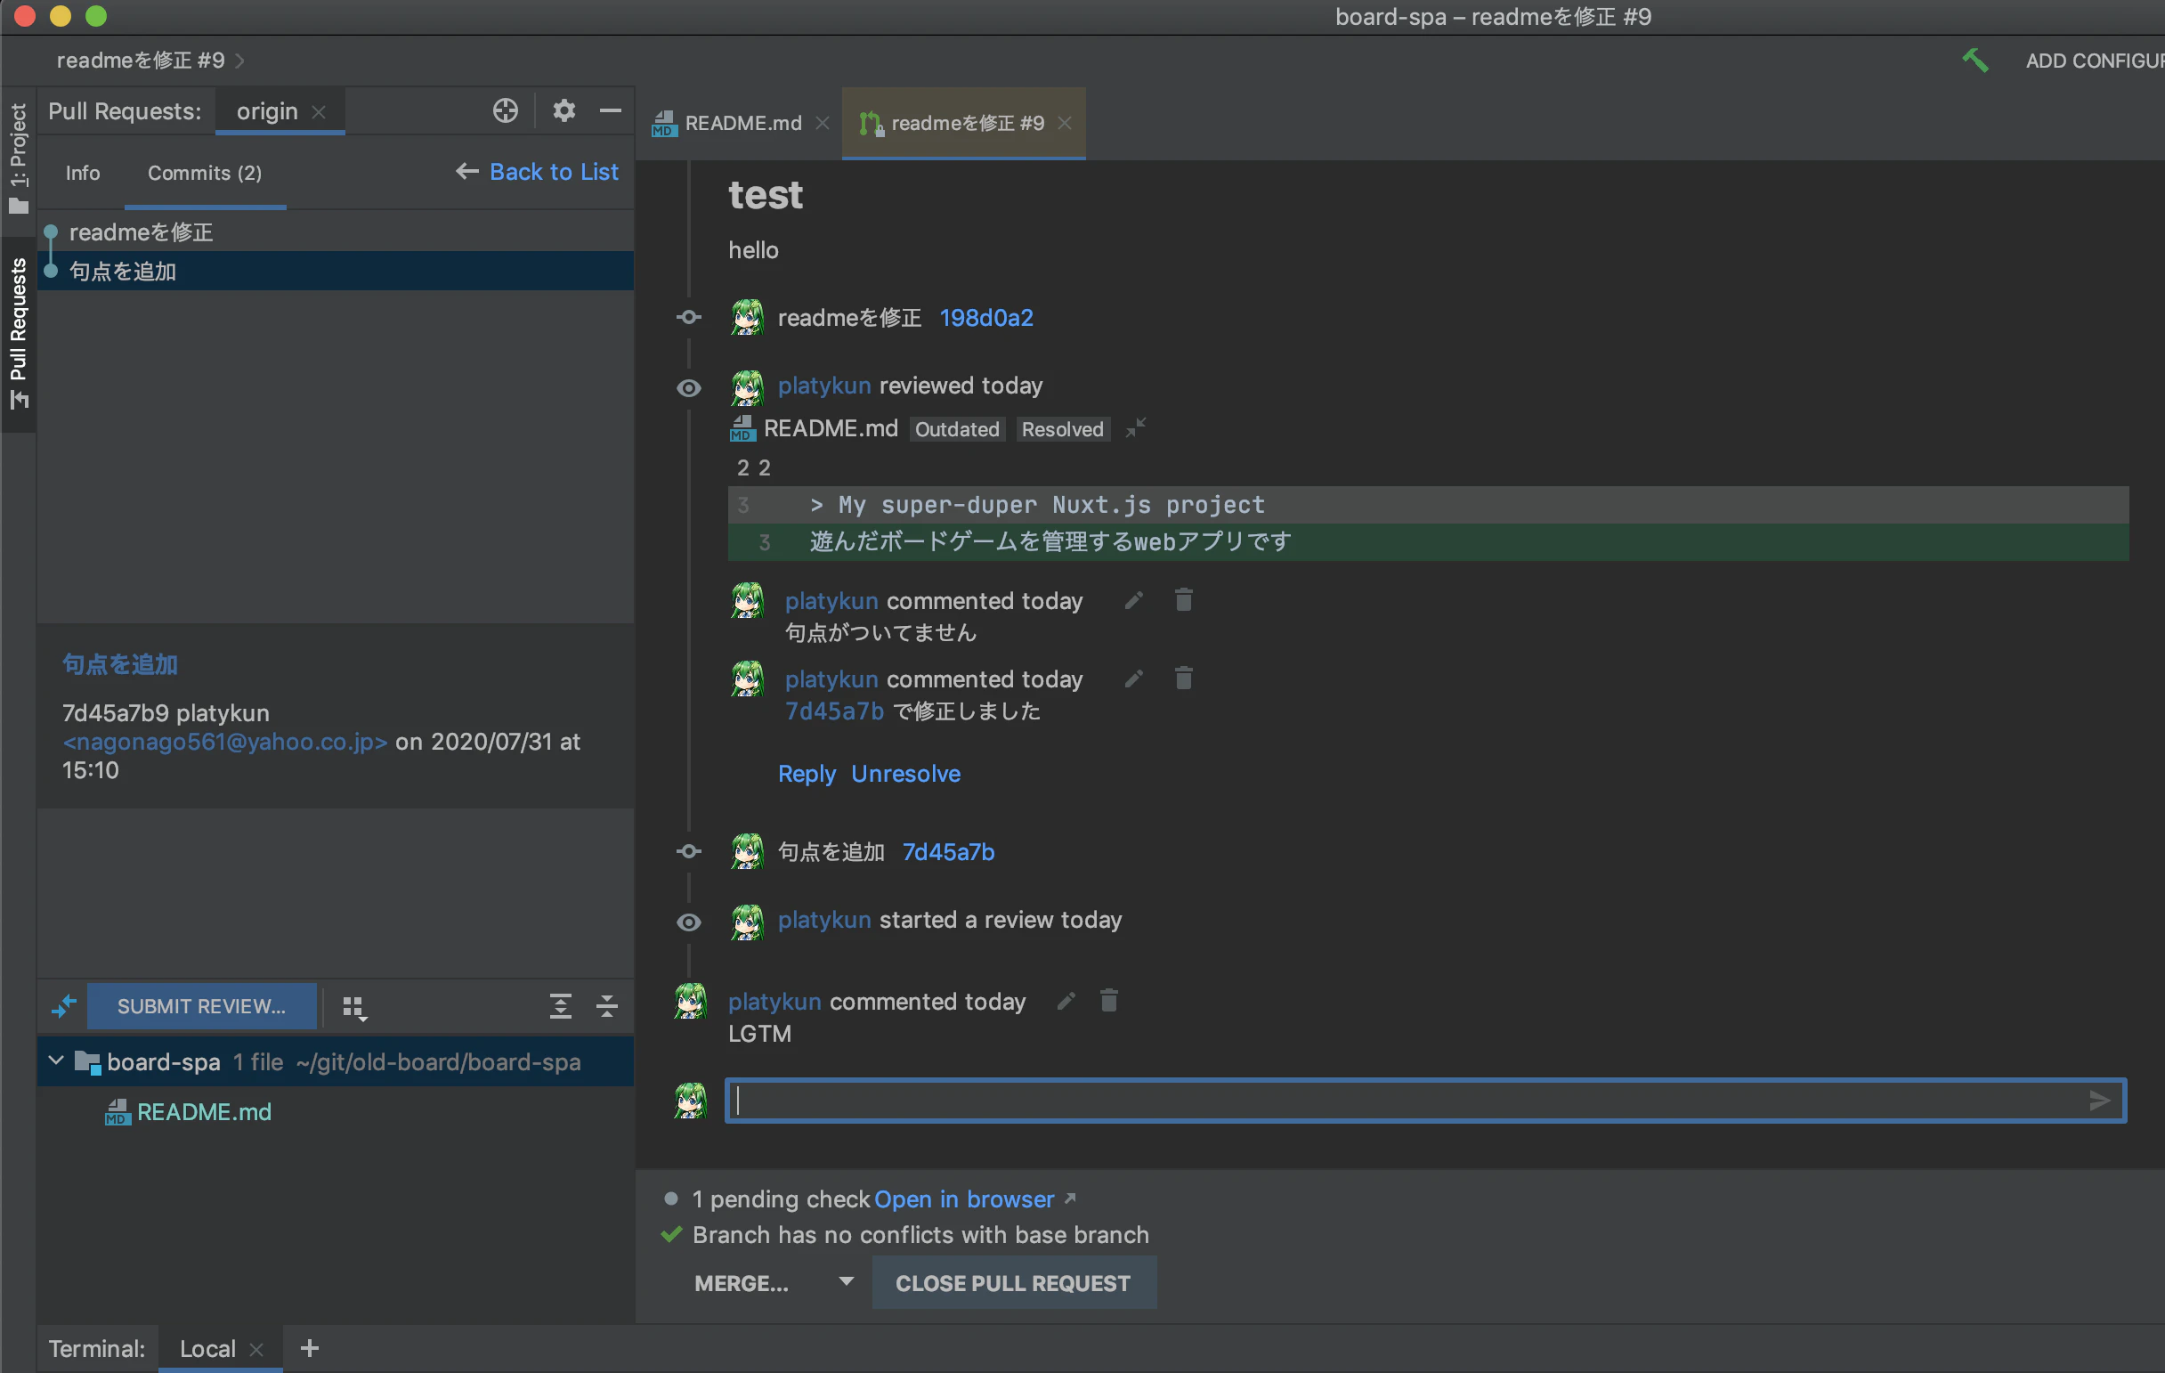
Task: Open the Pull Requests panel settings gear
Action: point(564,110)
